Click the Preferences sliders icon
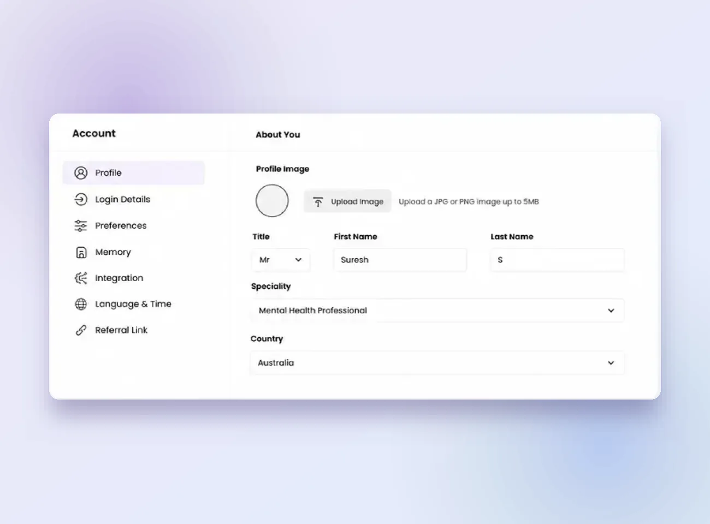The height and width of the screenshot is (524, 710). click(x=81, y=225)
